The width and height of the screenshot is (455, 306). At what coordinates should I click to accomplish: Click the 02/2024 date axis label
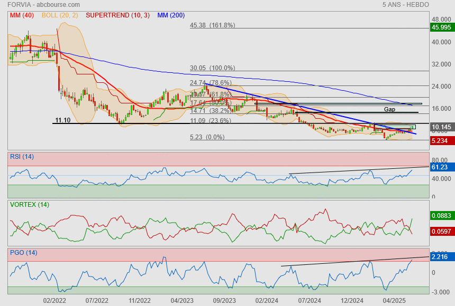pyautogui.click(x=267, y=301)
